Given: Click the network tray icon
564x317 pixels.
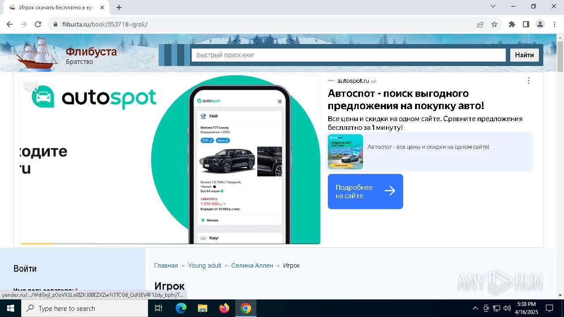Looking at the screenshot, I should pos(497,308).
